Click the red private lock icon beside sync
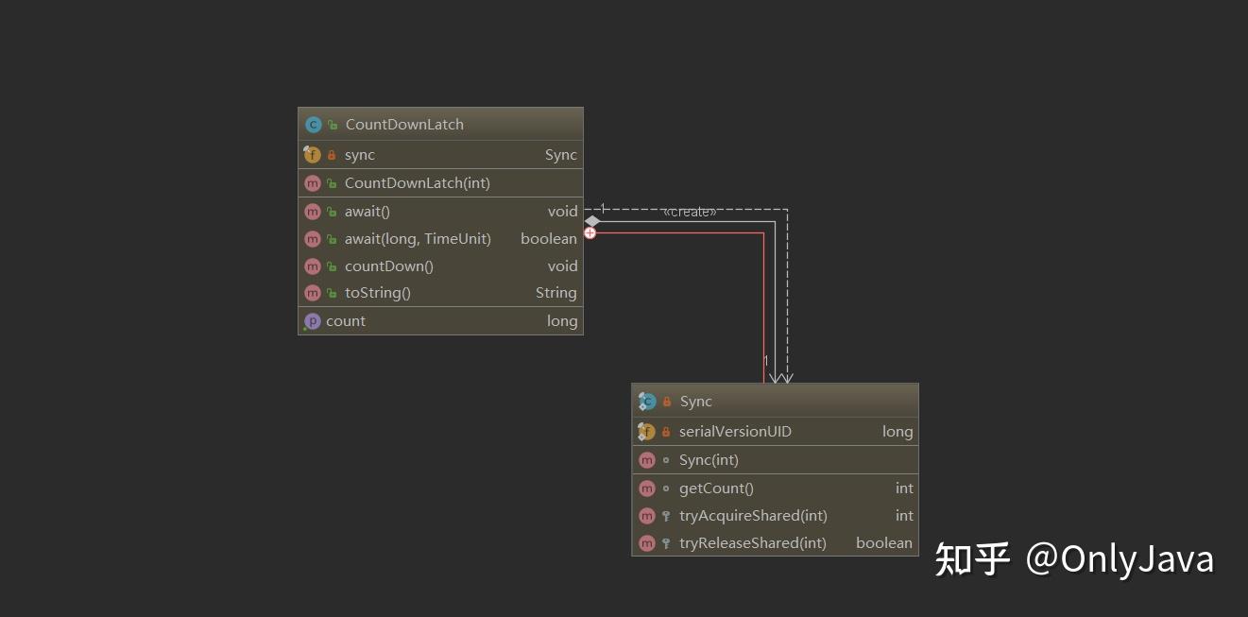This screenshot has width=1248, height=617. [x=332, y=155]
